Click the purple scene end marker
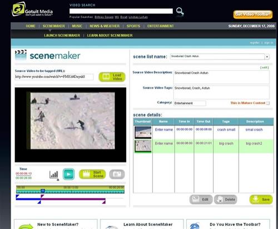This screenshot has width=278, height=229. pos(104,202)
